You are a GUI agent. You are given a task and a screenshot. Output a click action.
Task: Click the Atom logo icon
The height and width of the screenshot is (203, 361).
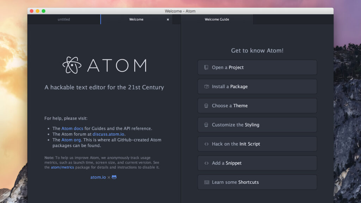click(72, 65)
